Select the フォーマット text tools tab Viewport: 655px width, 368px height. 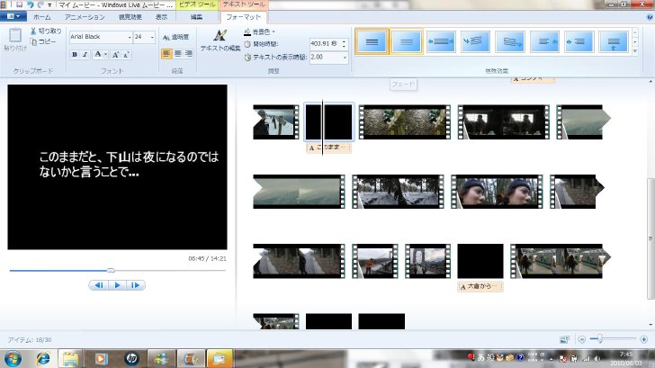click(244, 17)
